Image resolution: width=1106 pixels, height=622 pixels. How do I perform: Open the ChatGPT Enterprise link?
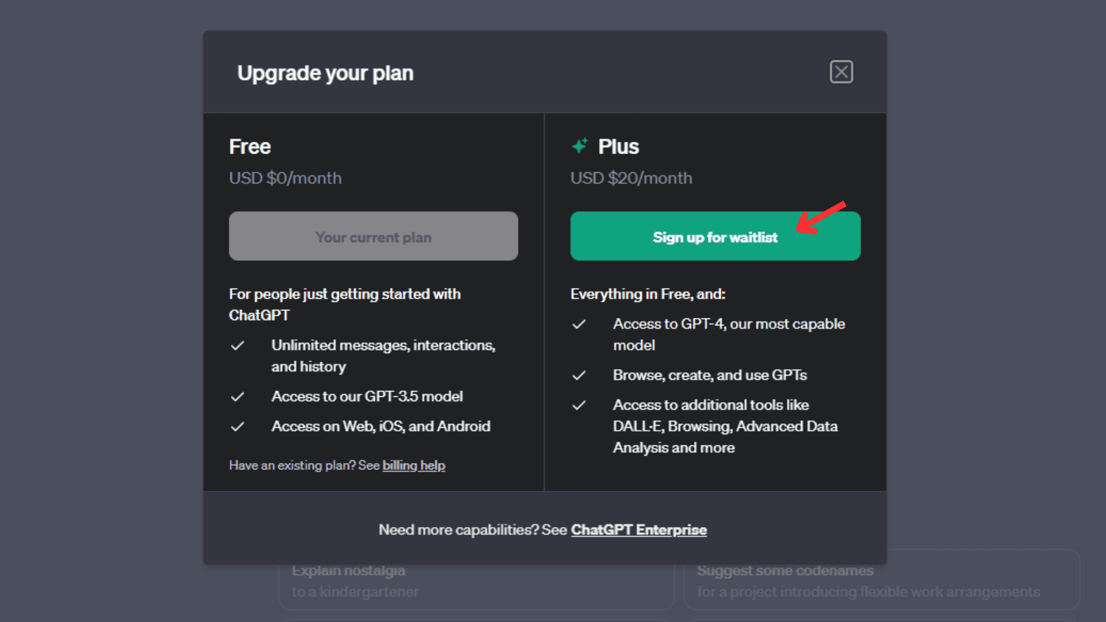[x=639, y=530]
